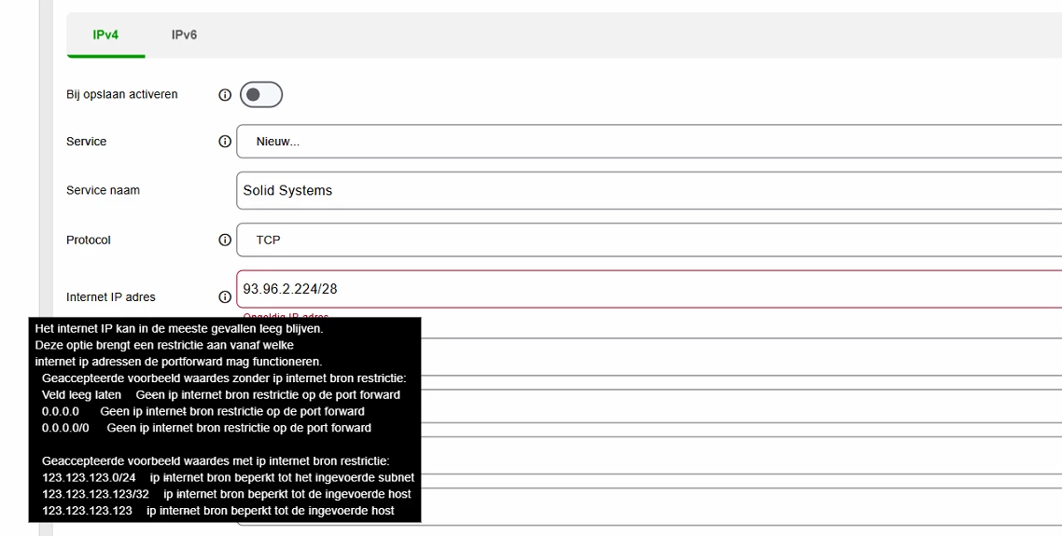This screenshot has width=1062, height=536.
Task: Switch to the IPv4 tab
Action: click(105, 34)
